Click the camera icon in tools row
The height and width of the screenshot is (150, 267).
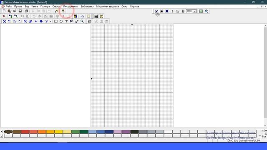coord(90,21)
